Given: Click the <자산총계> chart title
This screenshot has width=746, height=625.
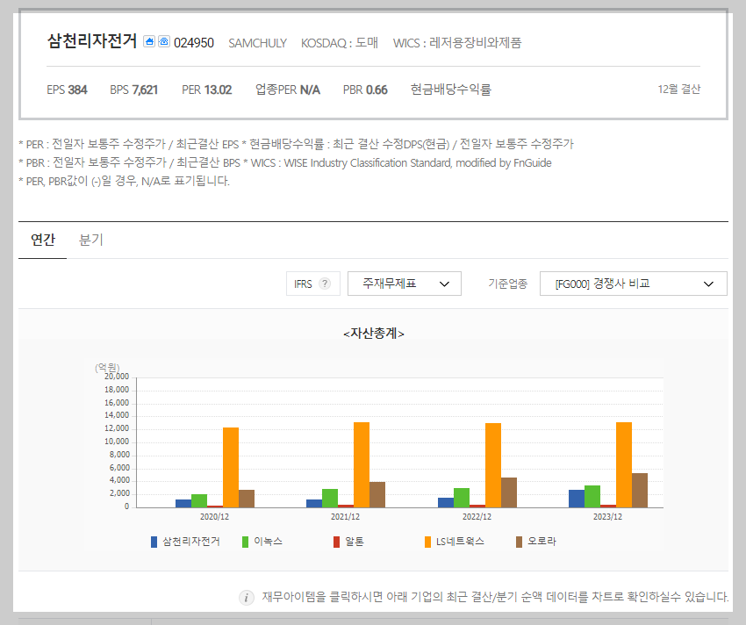Looking at the screenshot, I should click(x=374, y=334).
